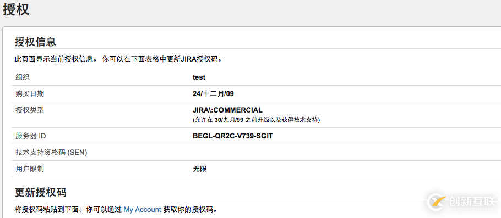Open the My Account link

coord(142,210)
